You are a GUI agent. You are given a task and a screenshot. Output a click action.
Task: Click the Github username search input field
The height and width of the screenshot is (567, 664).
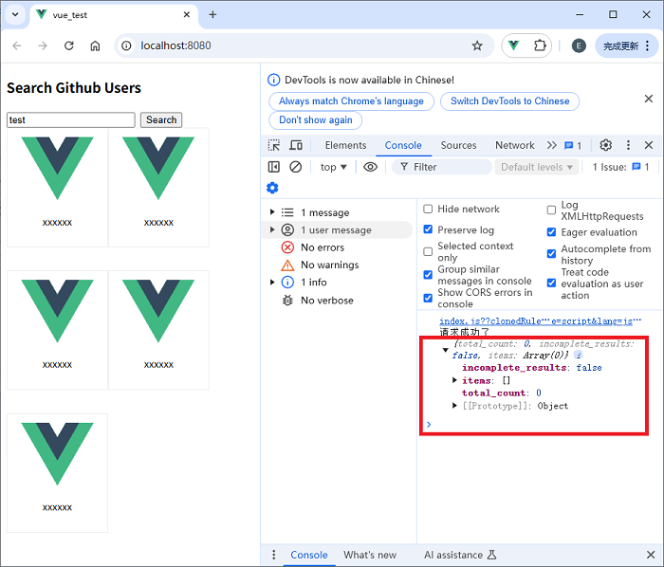click(71, 120)
